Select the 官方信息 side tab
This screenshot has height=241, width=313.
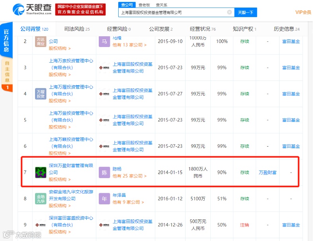click(x=6, y=40)
